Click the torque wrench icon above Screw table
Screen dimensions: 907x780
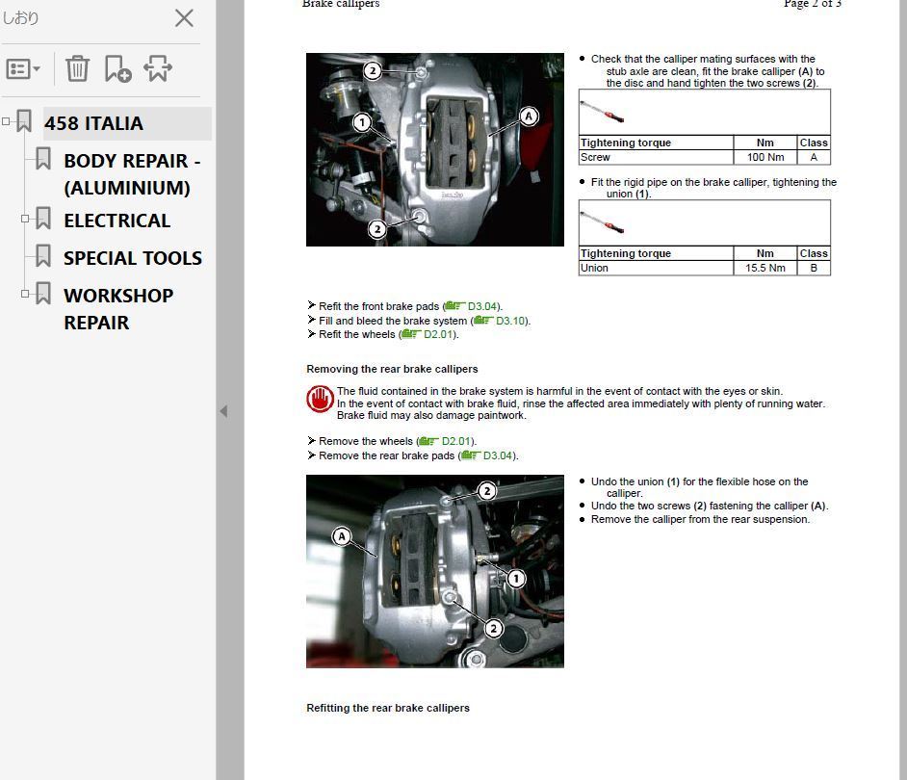[x=602, y=113]
